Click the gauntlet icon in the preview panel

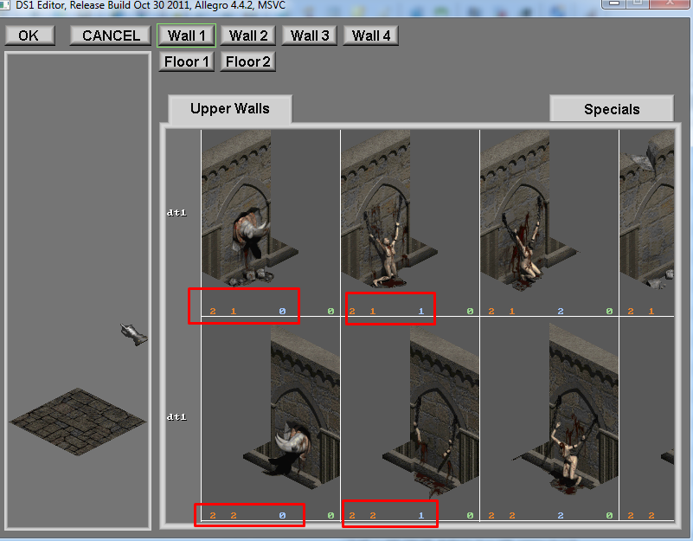point(134,335)
